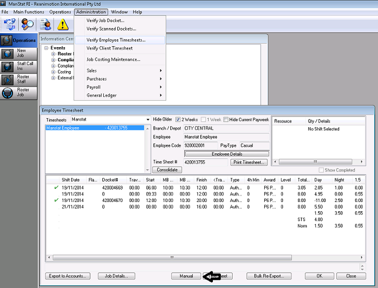Viewport: 378px width, 288px height.
Task: Click the person search magnifier toolbar icon
Action: [28, 24]
